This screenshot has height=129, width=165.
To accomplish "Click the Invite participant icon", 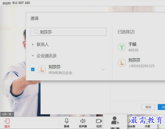I will tap(115, 121).
